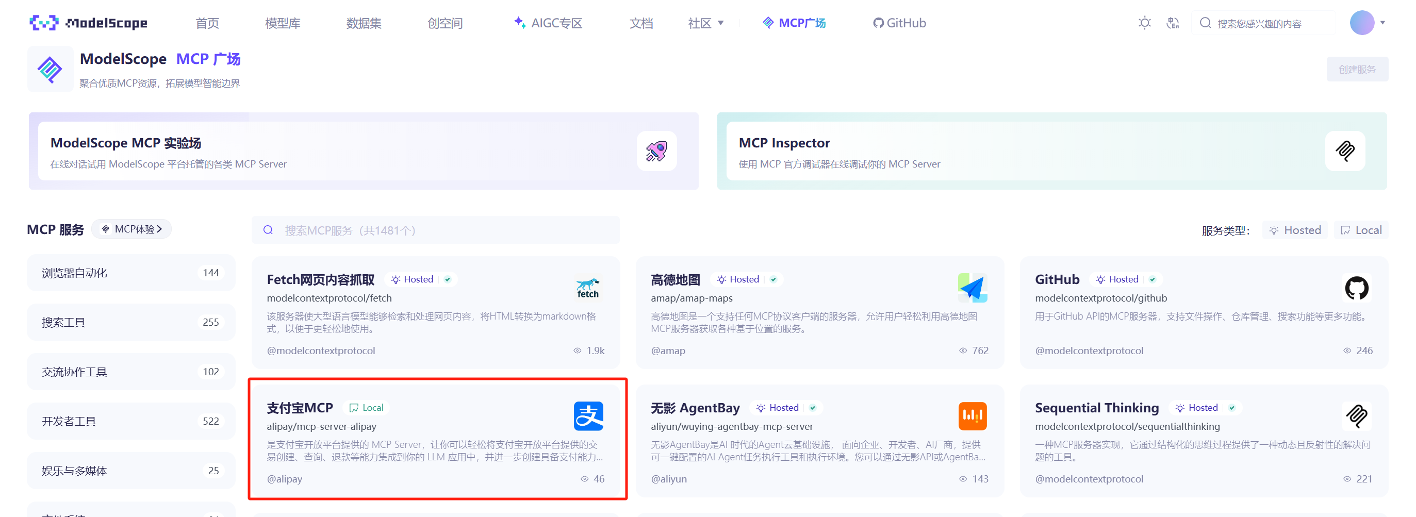Select 交流协作工具 category
Image resolution: width=1416 pixels, height=517 pixels.
[131, 372]
